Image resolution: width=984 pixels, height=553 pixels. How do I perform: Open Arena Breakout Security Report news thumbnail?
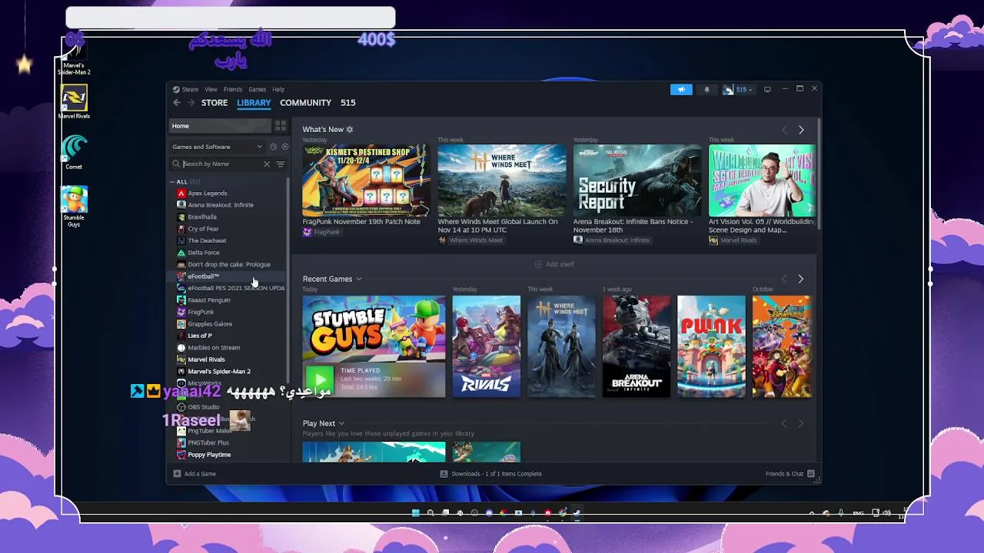pyautogui.click(x=637, y=180)
